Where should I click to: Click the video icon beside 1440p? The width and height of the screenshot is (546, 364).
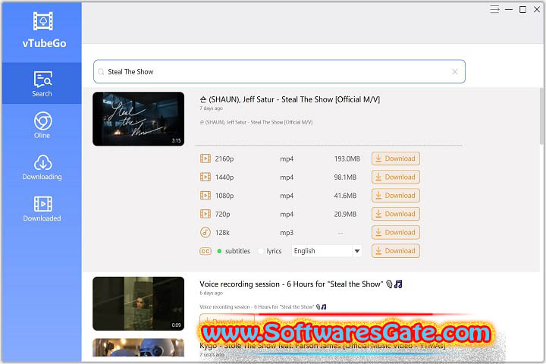pyautogui.click(x=206, y=177)
